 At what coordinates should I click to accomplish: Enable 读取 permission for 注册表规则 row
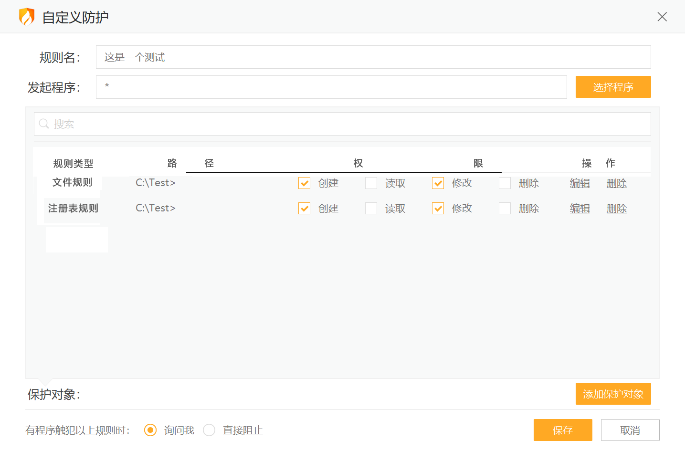tap(371, 208)
